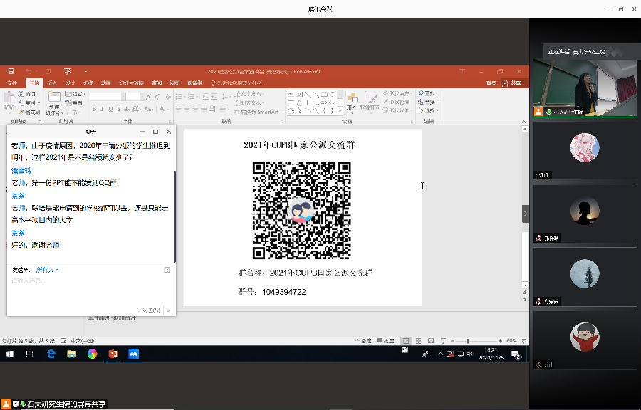
Task: Open File Explorer from the taskbar
Action: pyautogui.click(x=71, y=354)
